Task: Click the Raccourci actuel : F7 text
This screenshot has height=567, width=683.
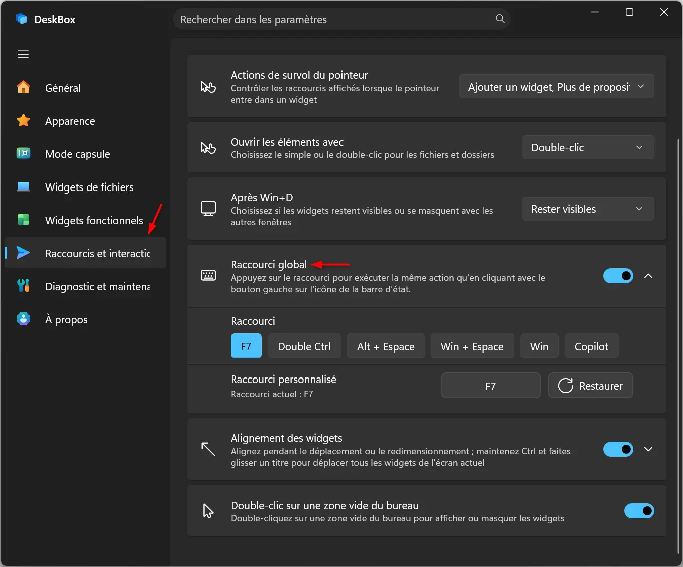Action: point(272,394)
